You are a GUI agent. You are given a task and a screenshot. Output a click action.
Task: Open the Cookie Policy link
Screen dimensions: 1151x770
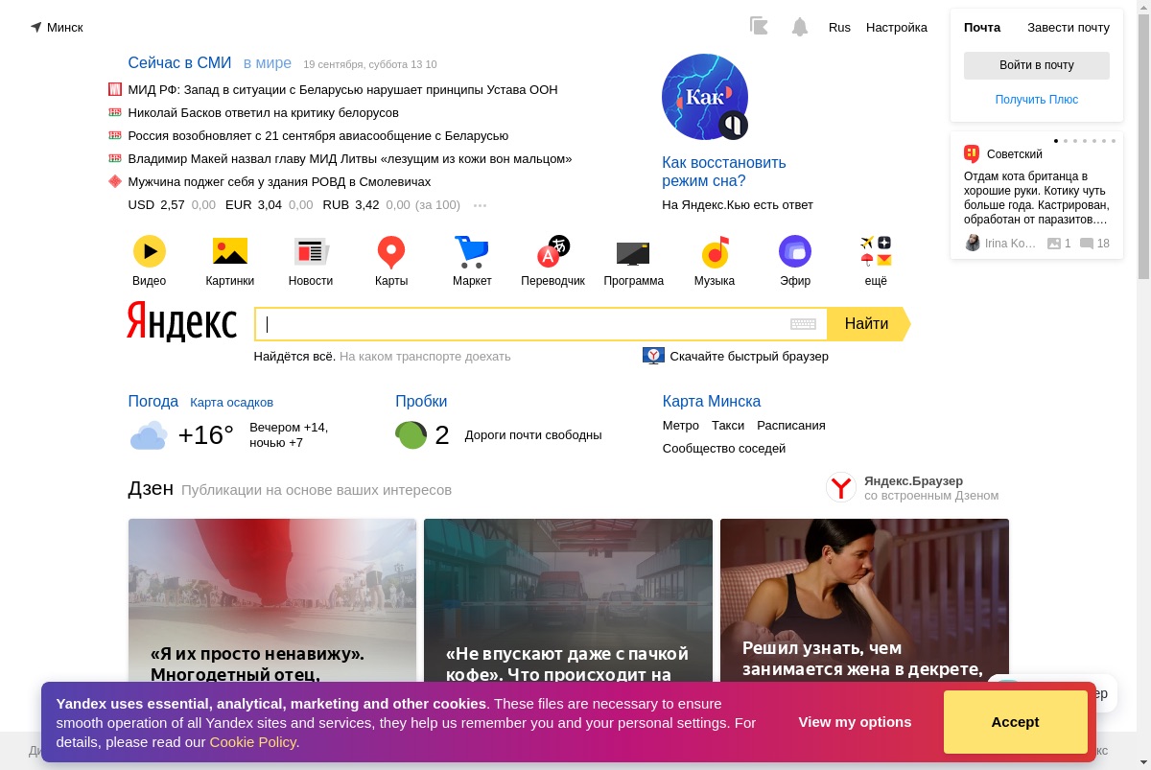tap(252, 741)
